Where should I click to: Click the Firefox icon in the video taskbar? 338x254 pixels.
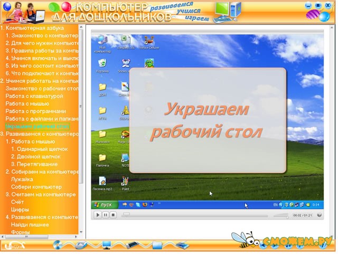tap(145, 204)
